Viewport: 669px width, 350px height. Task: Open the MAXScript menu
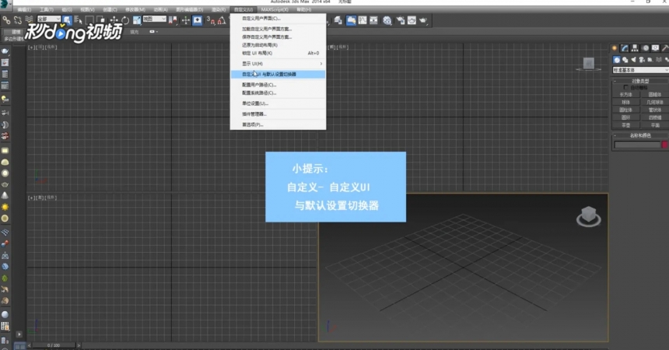tap(275, 9)
